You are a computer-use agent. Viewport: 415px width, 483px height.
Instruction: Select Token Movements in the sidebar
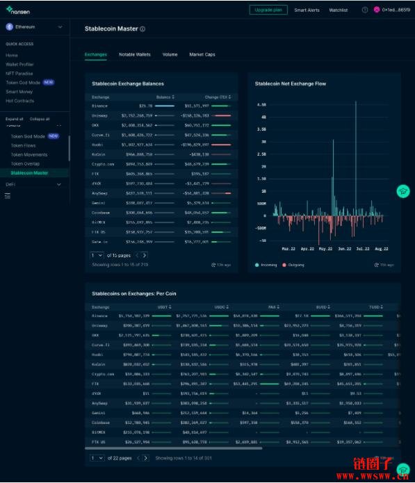pos(29,155)
